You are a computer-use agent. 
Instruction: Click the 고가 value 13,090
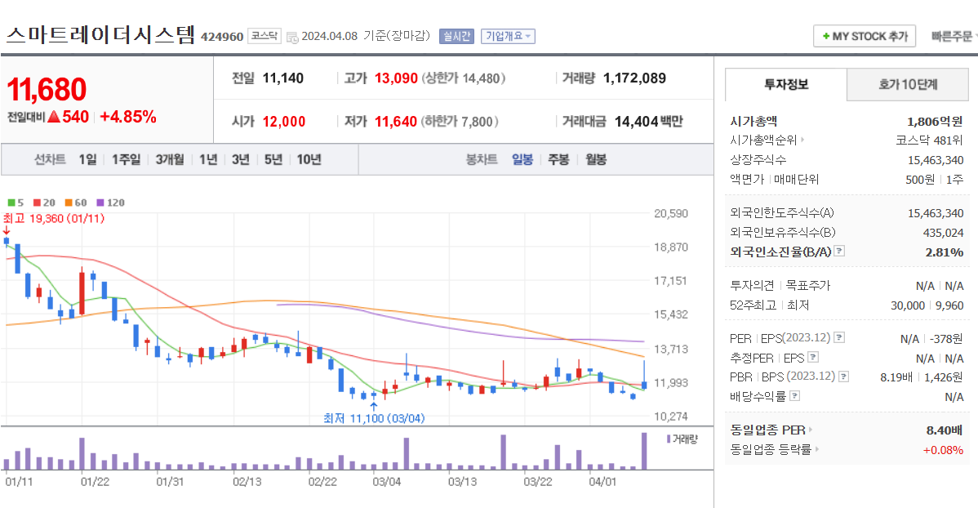click(x=396, y=78)
